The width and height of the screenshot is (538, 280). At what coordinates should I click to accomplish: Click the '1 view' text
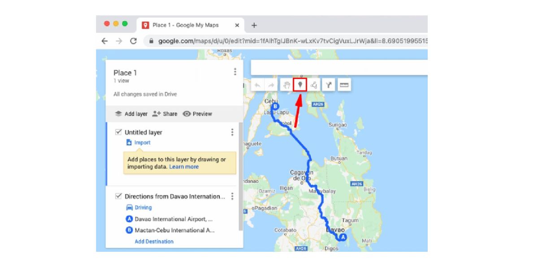[121, 81]
